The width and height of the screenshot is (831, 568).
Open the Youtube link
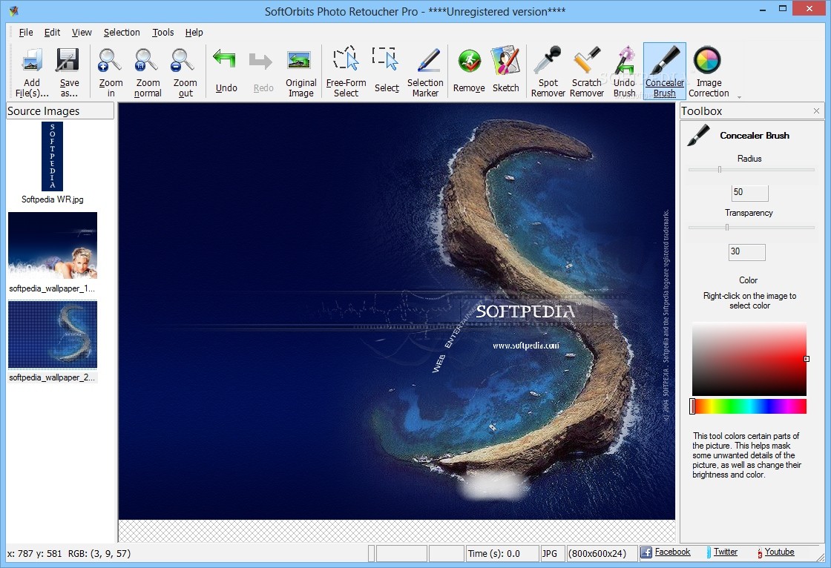click(779, 552)
